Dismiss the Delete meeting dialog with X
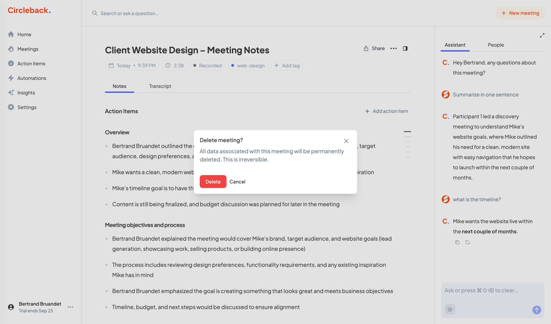The width and height of the screenshot is (551, 324). [346, 141]
